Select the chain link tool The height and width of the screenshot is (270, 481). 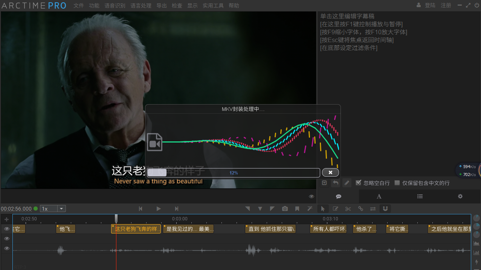coord(360,208)
